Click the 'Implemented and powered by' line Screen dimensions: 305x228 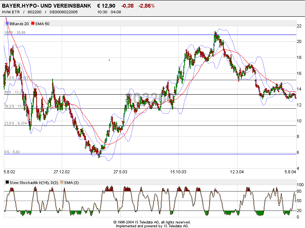click(x=152, y=226)
